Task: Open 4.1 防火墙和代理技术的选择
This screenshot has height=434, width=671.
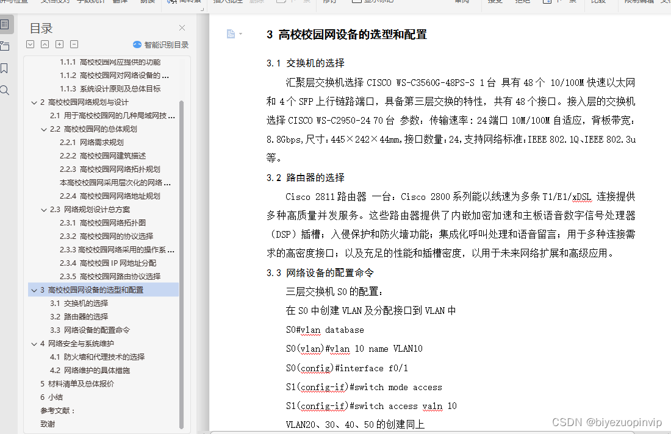Action: (97, 357)
